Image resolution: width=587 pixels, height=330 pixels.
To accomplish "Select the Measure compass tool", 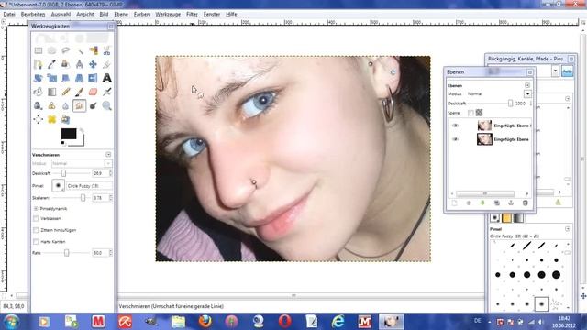I will (80, 64).
